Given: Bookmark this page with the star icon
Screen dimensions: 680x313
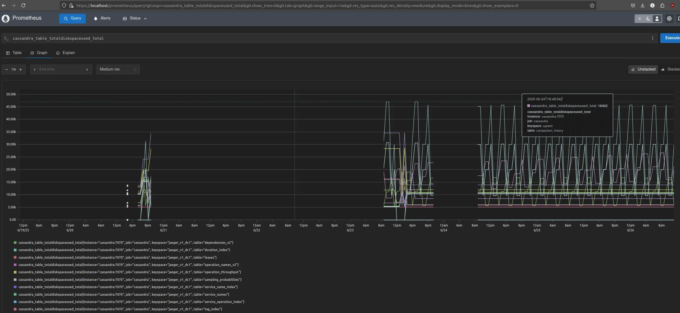Looking at the screenshot, I should point(592,5).
